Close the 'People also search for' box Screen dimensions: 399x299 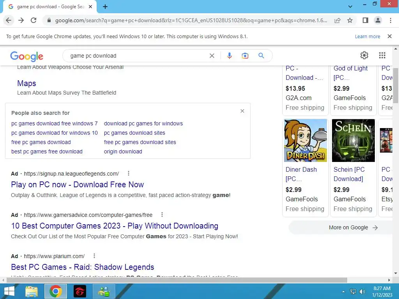[x=242, y=111]
